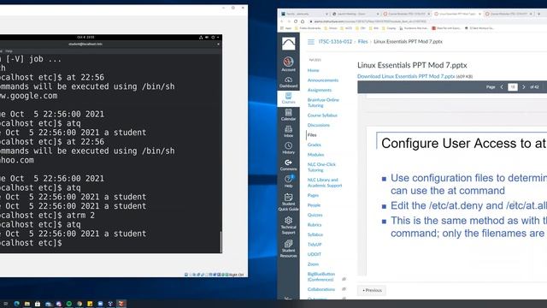Open Assignments in course navigation
Image resolution: width=547 pixels, height=308 pixels.
320,90
